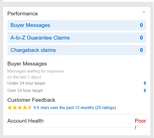154x138 pixels.
Task: Click the Under 24 hour target count
Action: [x=145, y=83]
